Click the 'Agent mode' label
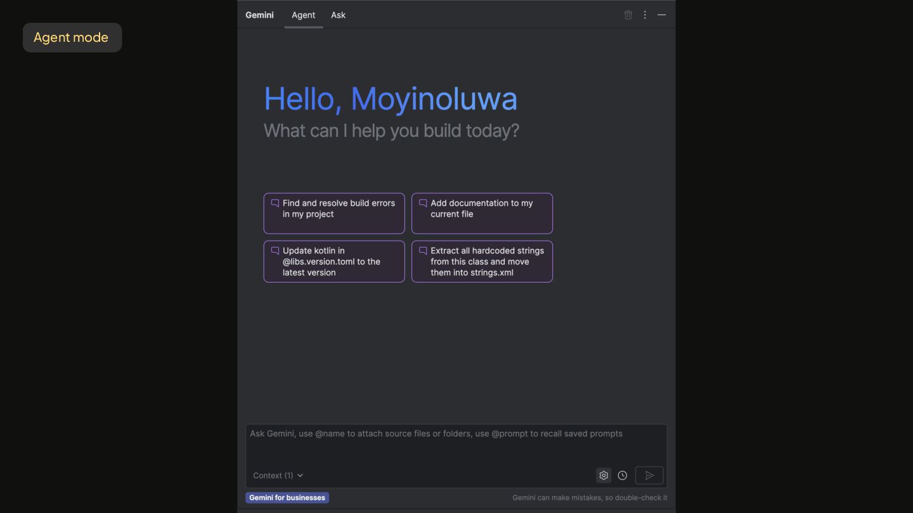913x513 pixels. point(71,37)
